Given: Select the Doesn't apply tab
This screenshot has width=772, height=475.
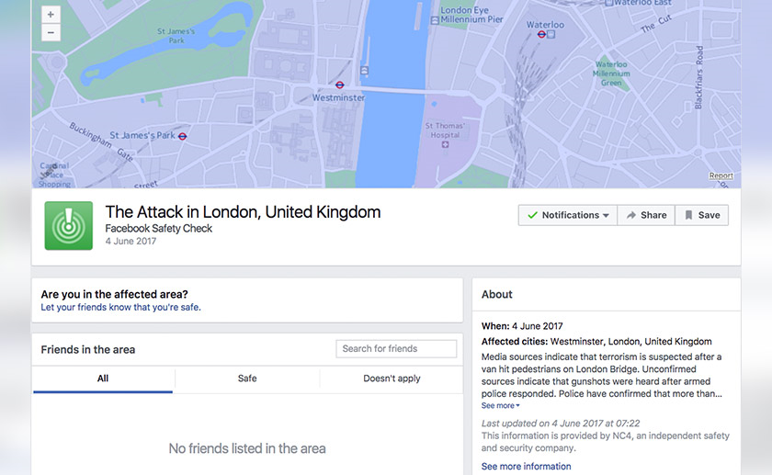Looking at the screenshot, I should click(x=392, y=379).
